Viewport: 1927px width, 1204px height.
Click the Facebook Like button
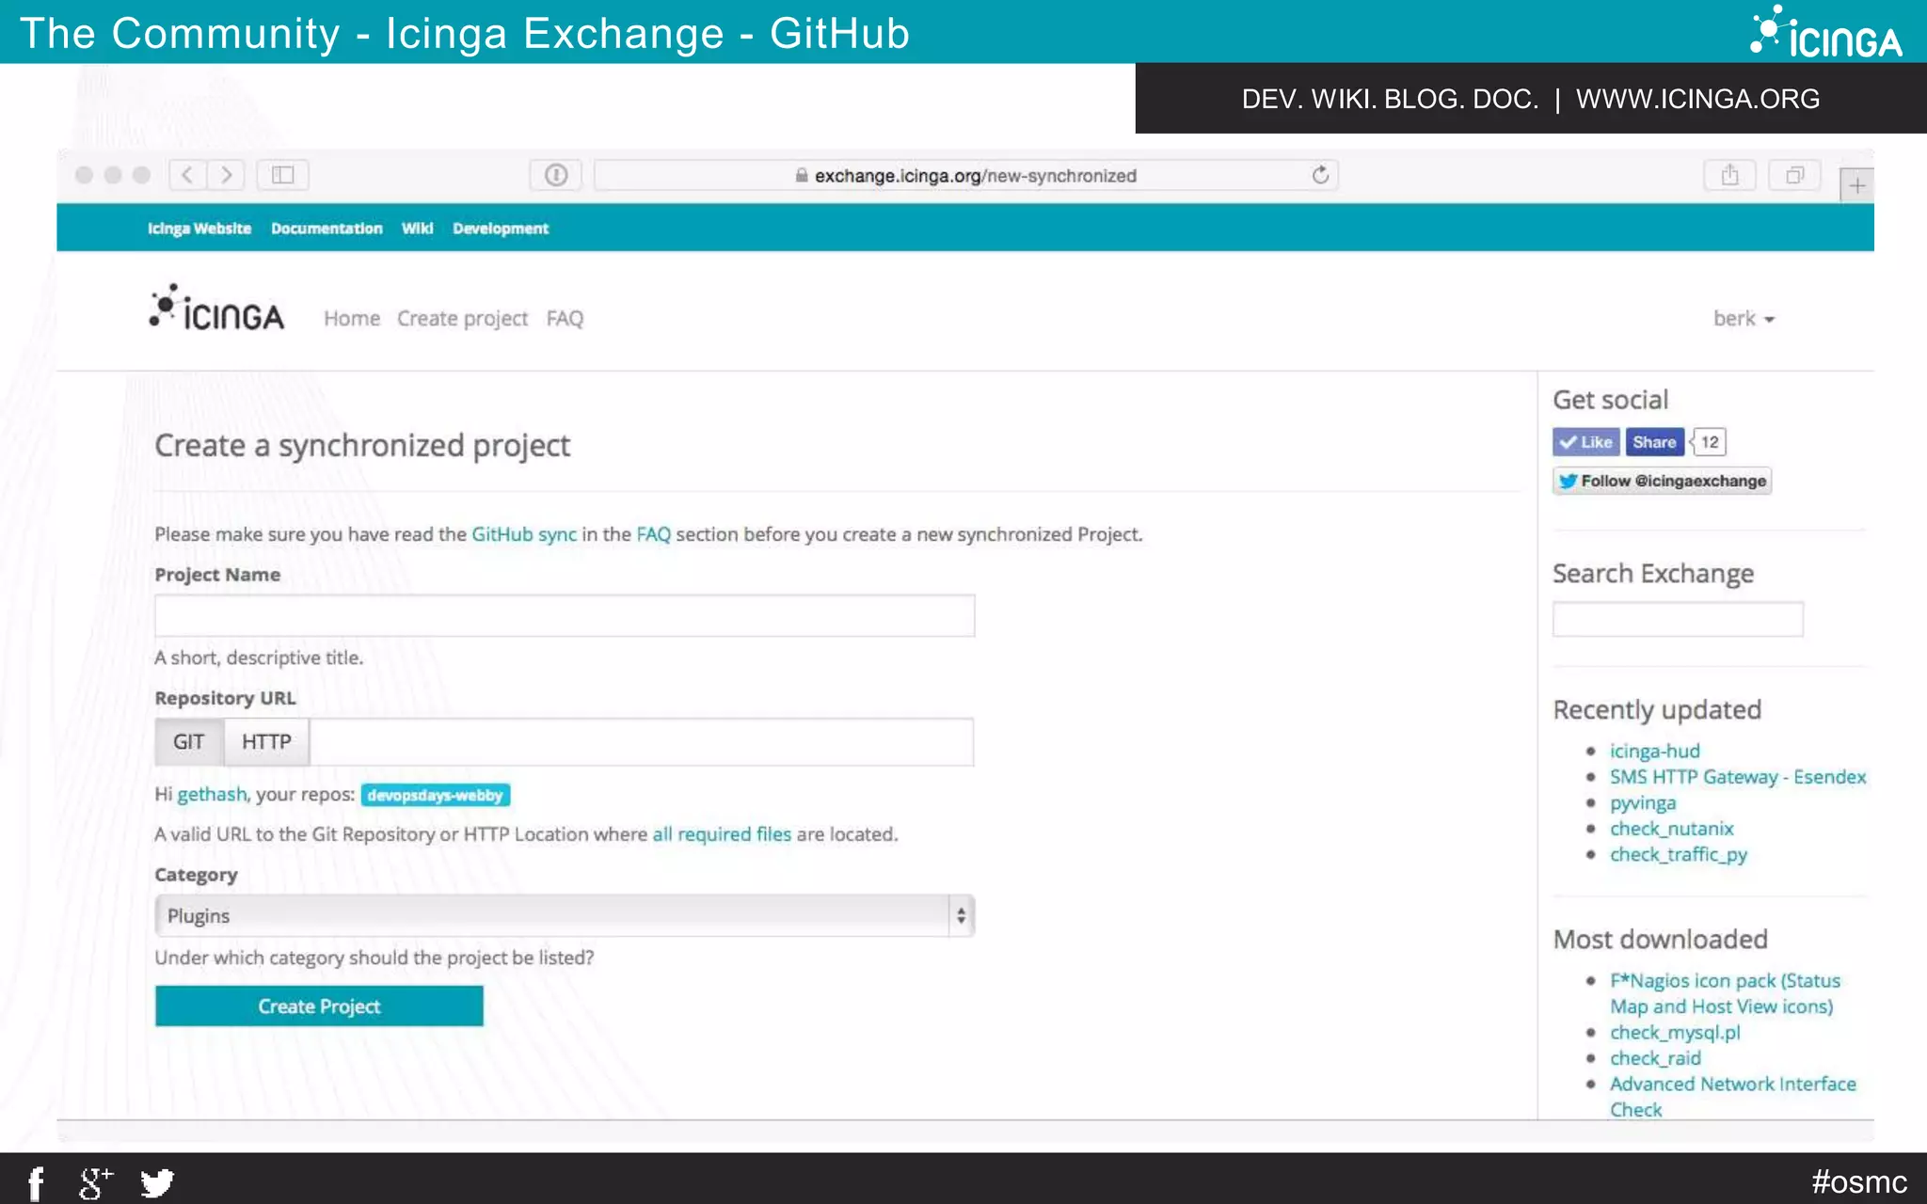1586,442
